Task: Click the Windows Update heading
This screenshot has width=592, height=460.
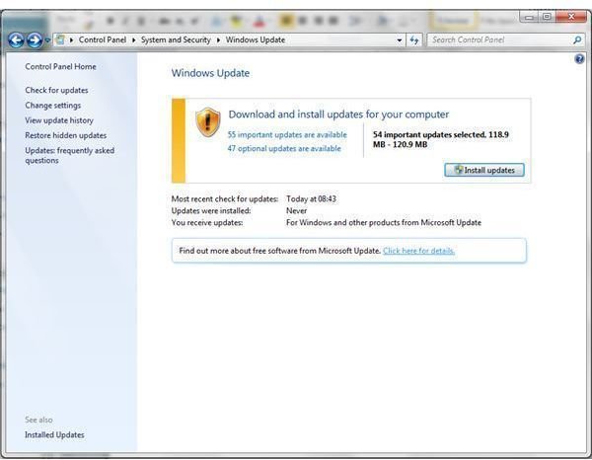Action: [x=210, y=73]
